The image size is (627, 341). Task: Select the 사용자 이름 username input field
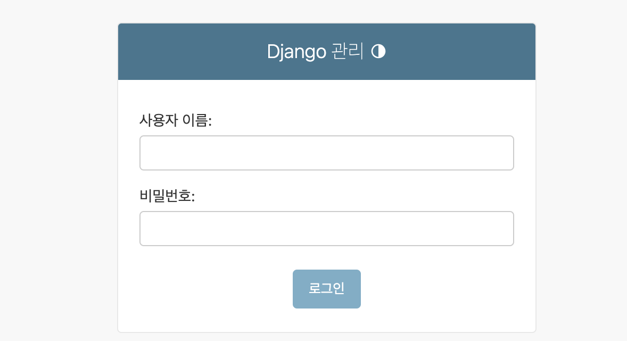click(326, 153)
